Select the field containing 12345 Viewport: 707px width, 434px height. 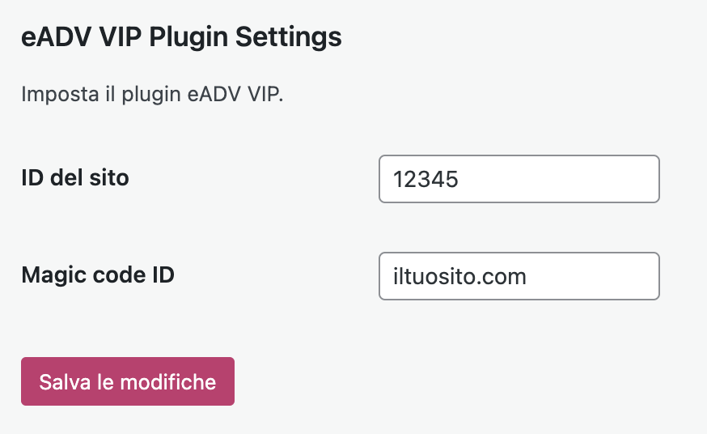(x=519, y=179)
